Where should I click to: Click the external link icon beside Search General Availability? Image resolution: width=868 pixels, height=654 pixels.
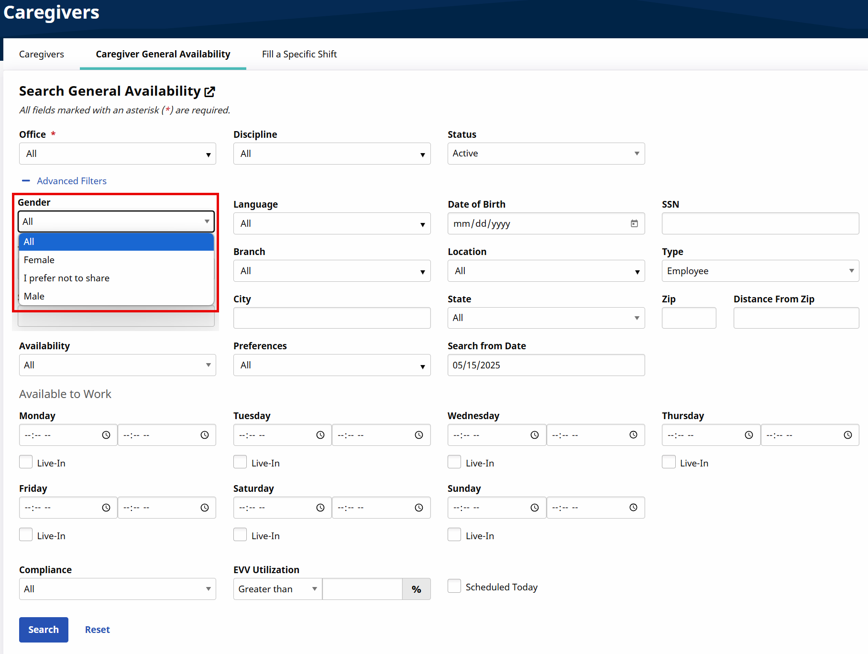click(209, 91)
